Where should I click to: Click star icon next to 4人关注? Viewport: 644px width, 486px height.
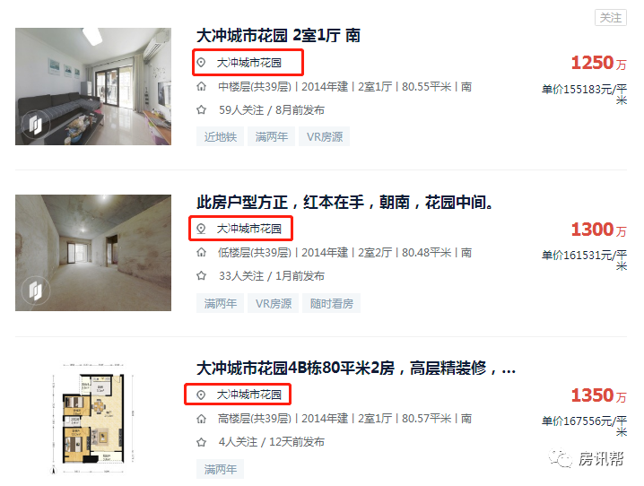[x=201, y=442]
